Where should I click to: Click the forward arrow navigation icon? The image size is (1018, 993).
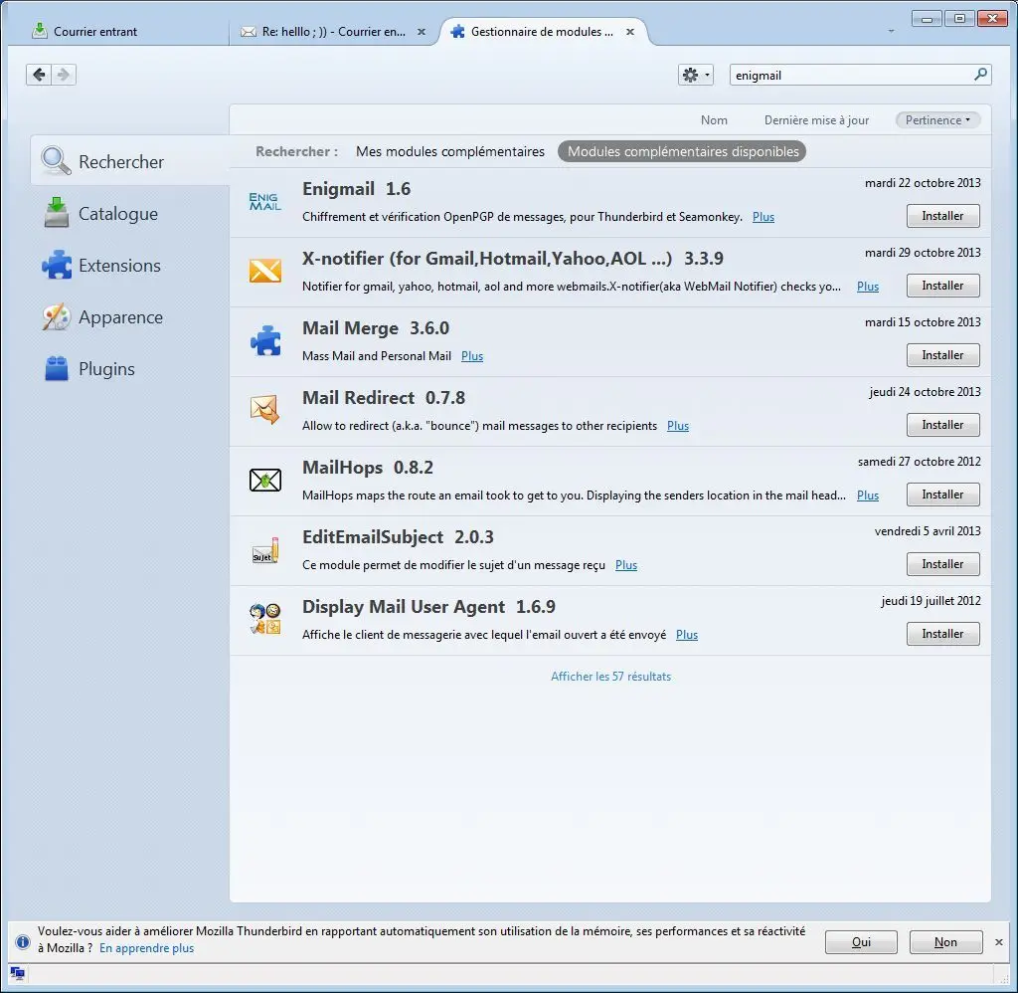[64, 75]
